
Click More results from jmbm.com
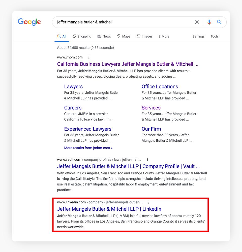click(88, 148)
